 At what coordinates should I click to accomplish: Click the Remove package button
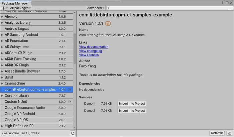217,133
